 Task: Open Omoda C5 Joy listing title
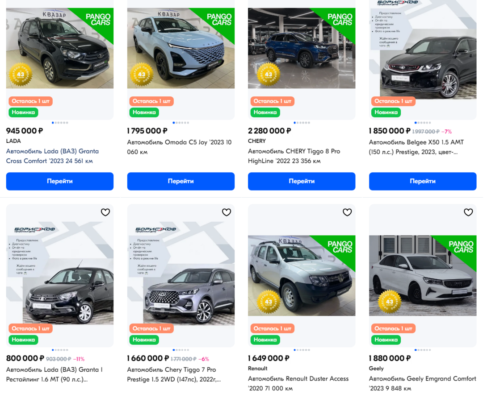[179, 147]
